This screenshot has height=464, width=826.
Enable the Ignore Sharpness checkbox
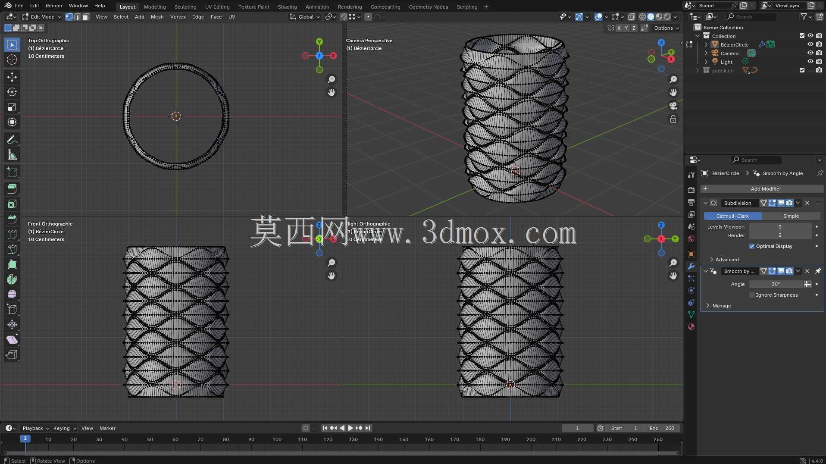pos(752,295)
